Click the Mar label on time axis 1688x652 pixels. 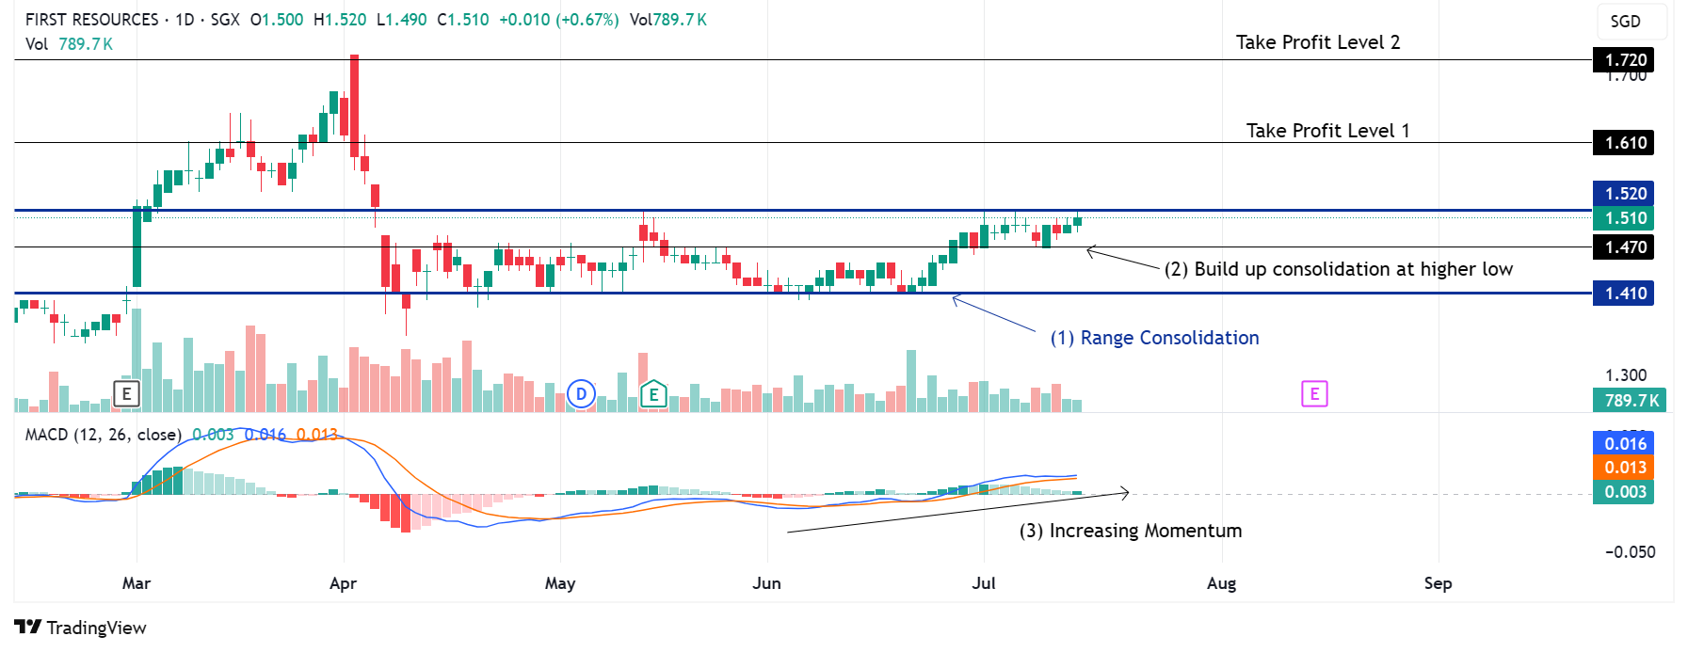pos(137,583)
